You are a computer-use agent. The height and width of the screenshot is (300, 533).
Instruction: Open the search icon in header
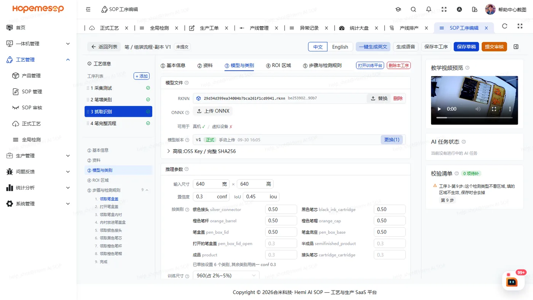[413, 9]
